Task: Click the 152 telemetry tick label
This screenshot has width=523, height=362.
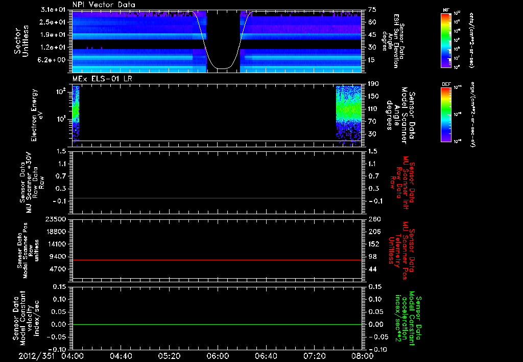Action: [374, 244]
